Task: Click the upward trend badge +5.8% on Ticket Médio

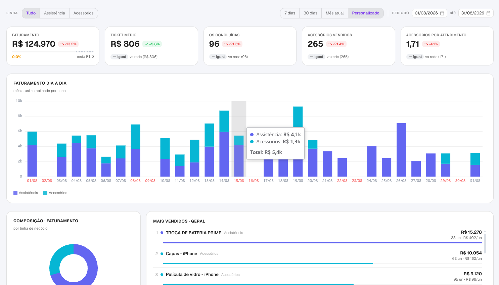Action: 152,44
